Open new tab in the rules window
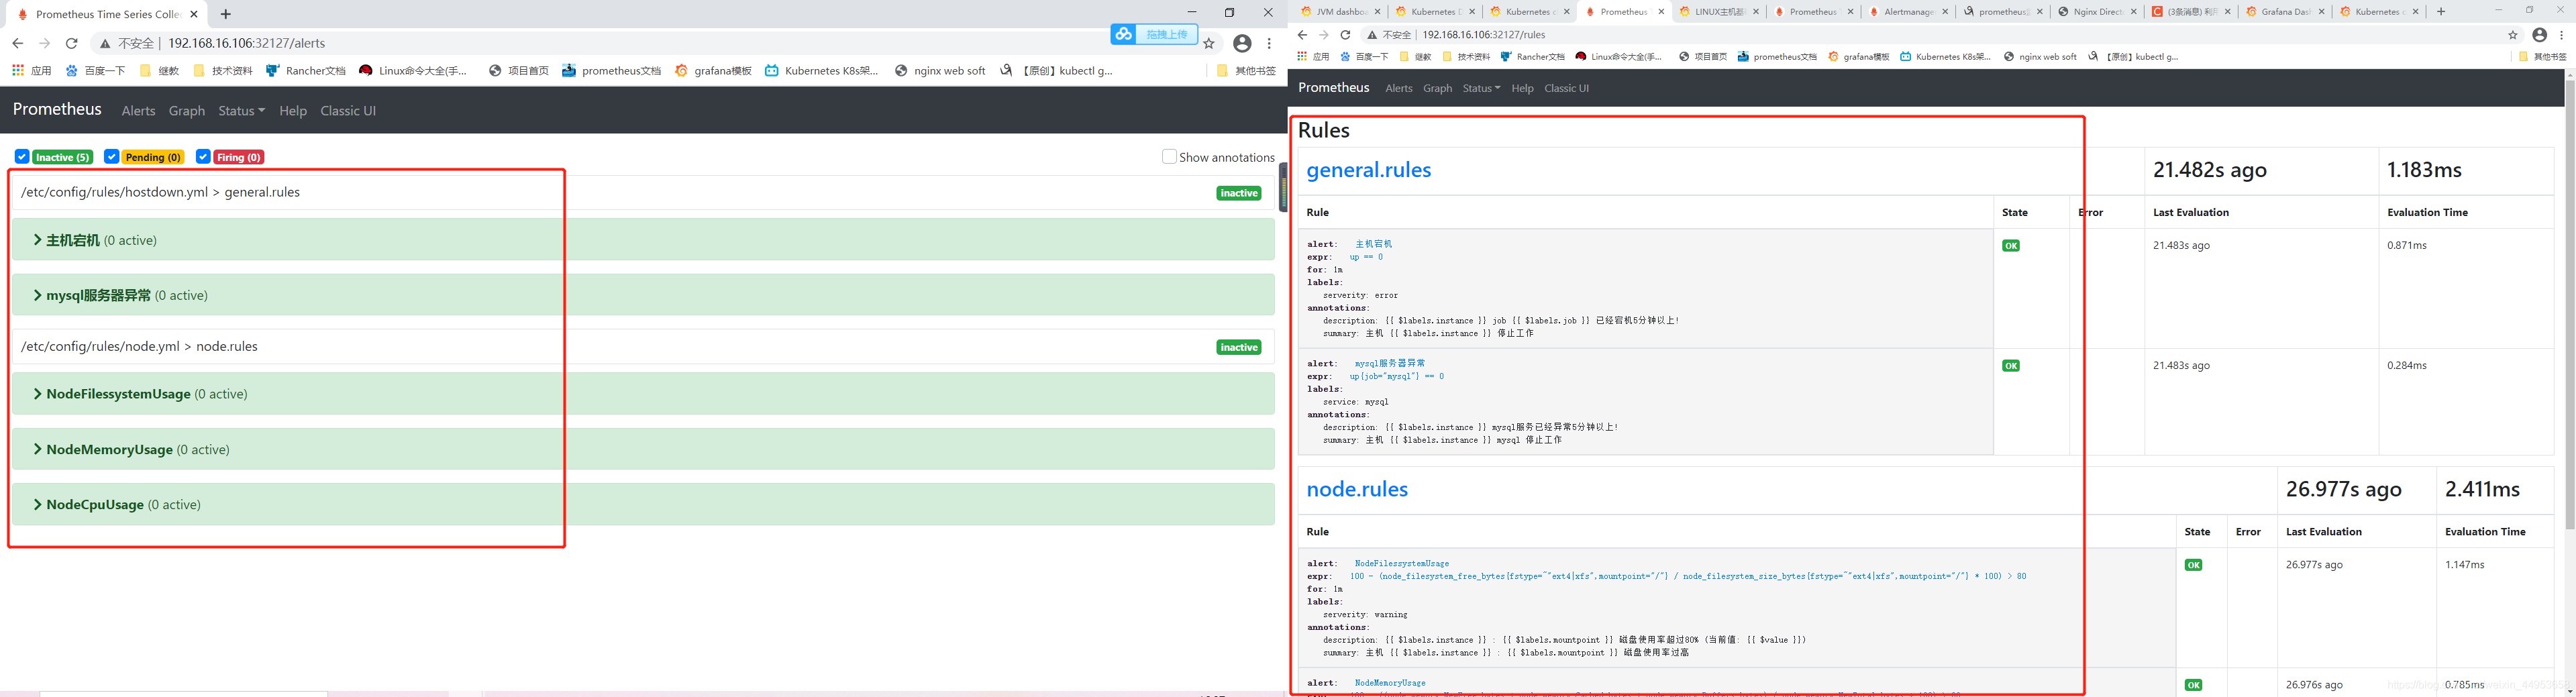2576x697 pixels. [x=2441, y=12]
